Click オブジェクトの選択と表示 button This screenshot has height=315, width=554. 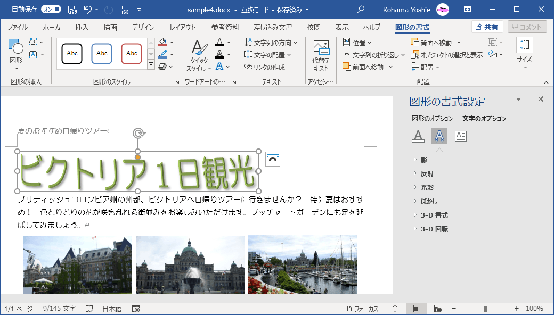pos(447,55)
